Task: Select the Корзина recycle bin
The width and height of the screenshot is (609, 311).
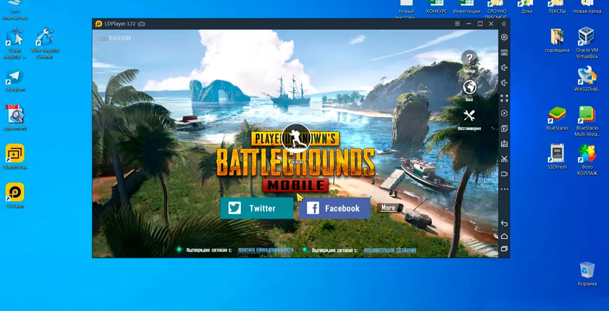Action: click(587, 274)
